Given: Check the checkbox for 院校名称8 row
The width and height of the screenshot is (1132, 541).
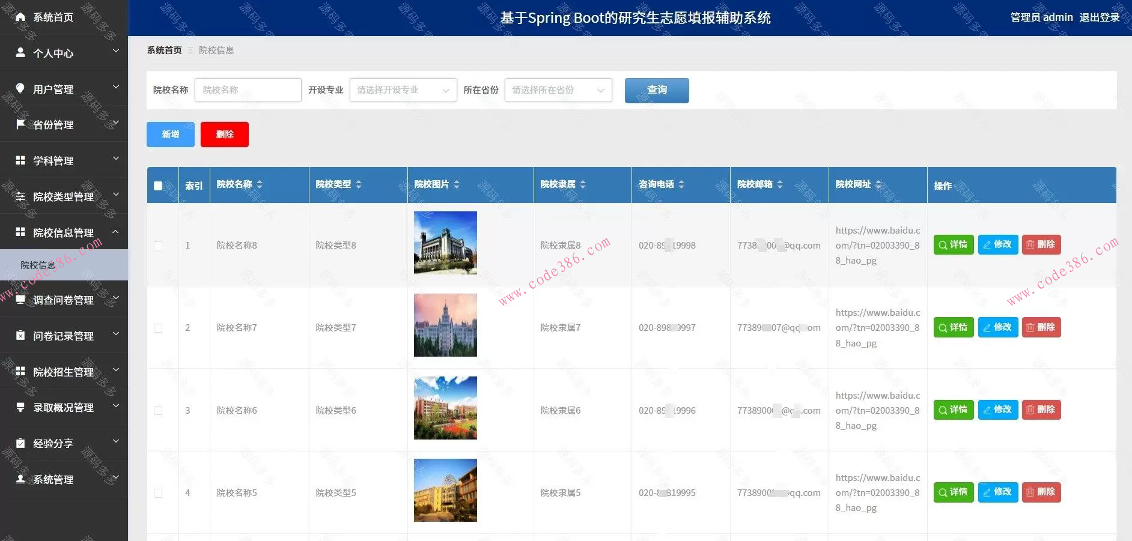Looking at the screenshot, I should [159, 246].
